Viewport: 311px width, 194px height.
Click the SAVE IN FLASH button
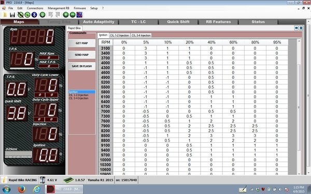82,66
